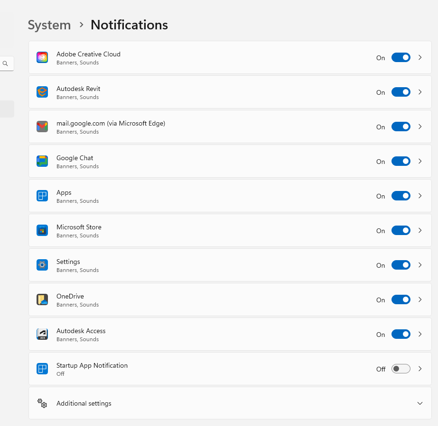This screenshot has width=438, height=426.
Task: Open Startup App Notification details chevron
Action: (420, 369)
